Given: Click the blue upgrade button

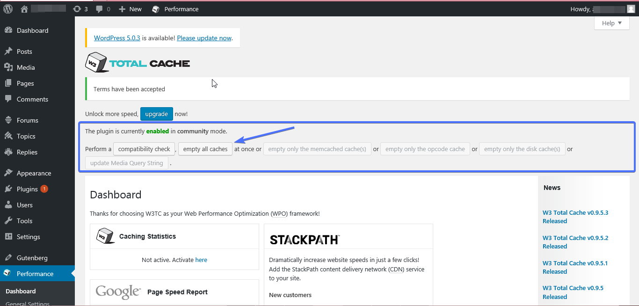Looking at the screenshot, I should pyautogui.click(x=156, y=114).
